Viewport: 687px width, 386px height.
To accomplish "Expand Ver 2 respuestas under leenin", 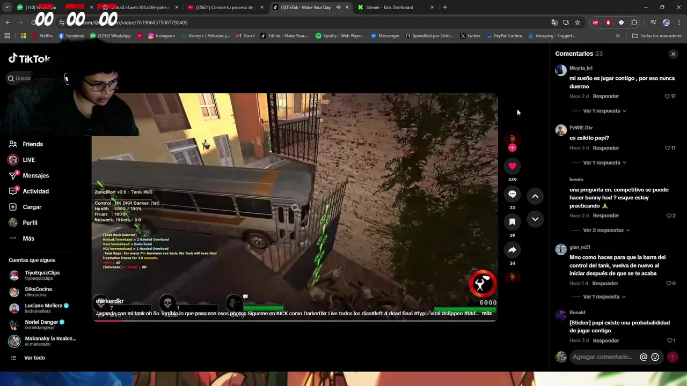I will [606, 230].
